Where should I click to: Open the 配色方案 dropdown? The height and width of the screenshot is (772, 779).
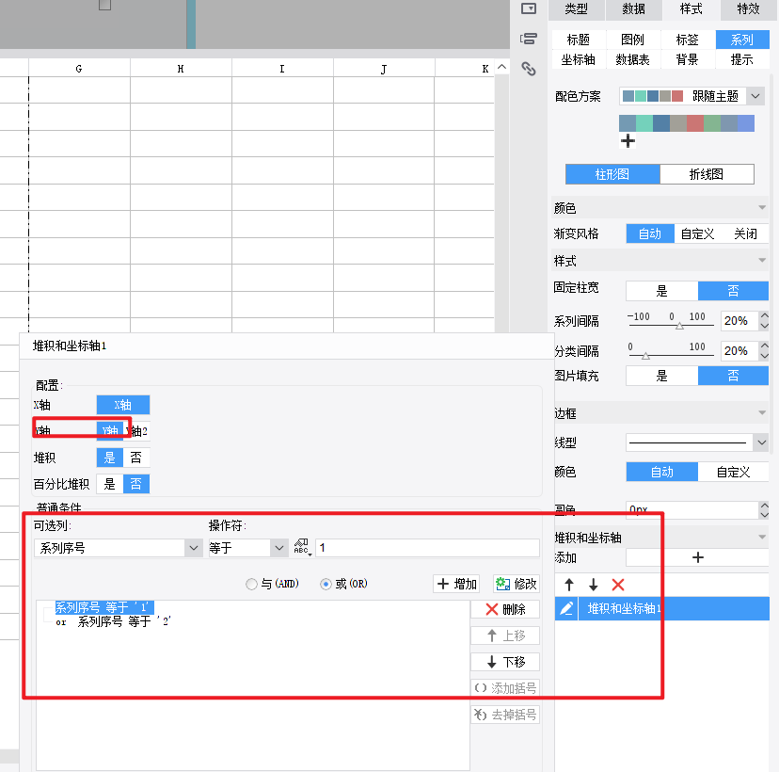click(x=755, y=96)
